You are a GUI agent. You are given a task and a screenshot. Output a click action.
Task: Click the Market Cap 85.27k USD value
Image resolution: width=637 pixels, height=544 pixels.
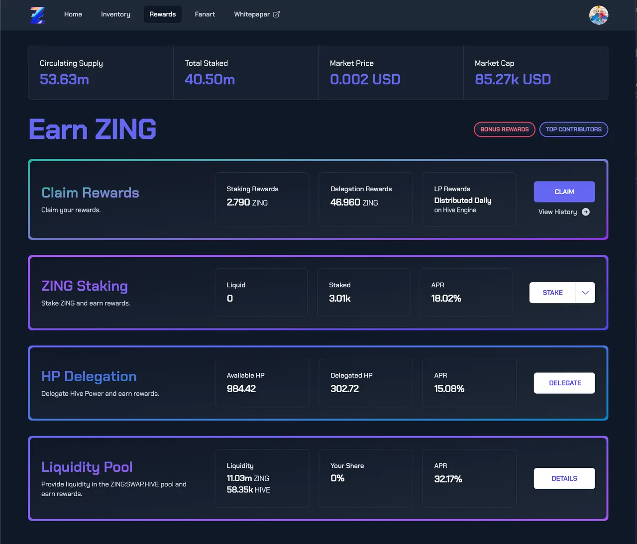[513, 80]
